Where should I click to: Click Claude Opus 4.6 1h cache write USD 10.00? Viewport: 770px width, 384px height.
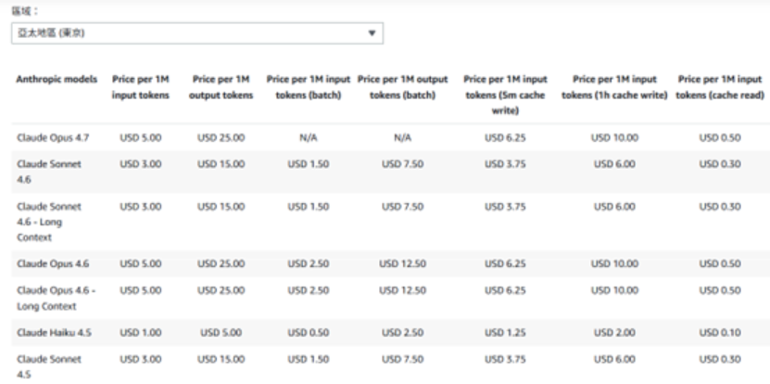pyautogui.click(x=615, y=263)
